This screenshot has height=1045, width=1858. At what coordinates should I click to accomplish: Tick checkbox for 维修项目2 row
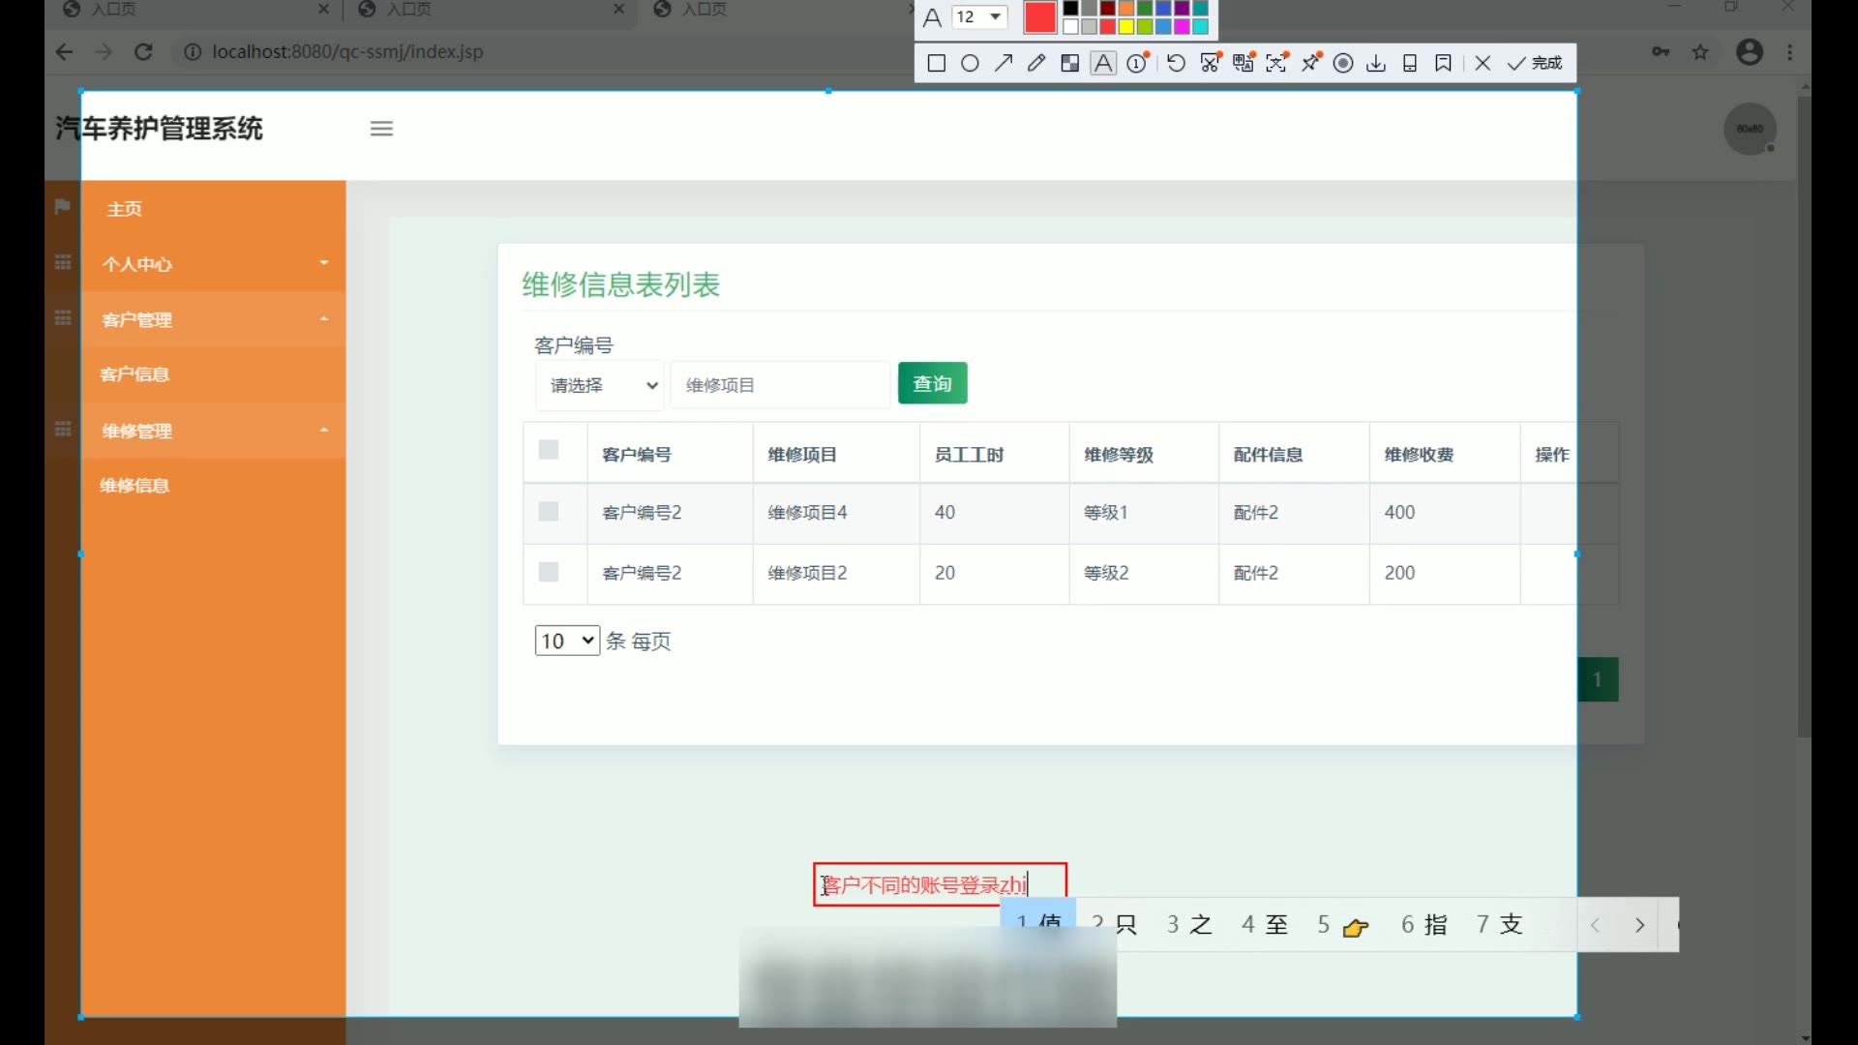click(x=549, y=573)
